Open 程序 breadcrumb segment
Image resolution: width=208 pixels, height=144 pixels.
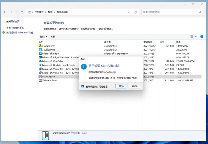(x=50, y=12)
